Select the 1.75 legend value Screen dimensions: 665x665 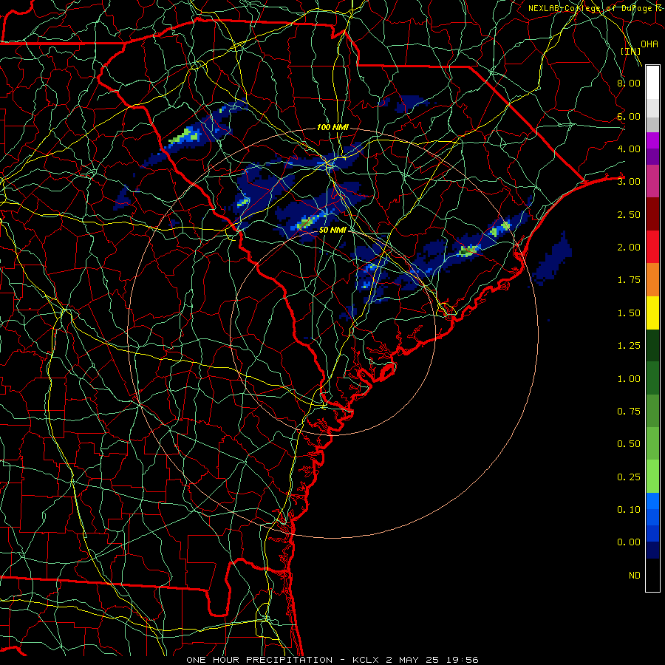(x=629, y=280)
